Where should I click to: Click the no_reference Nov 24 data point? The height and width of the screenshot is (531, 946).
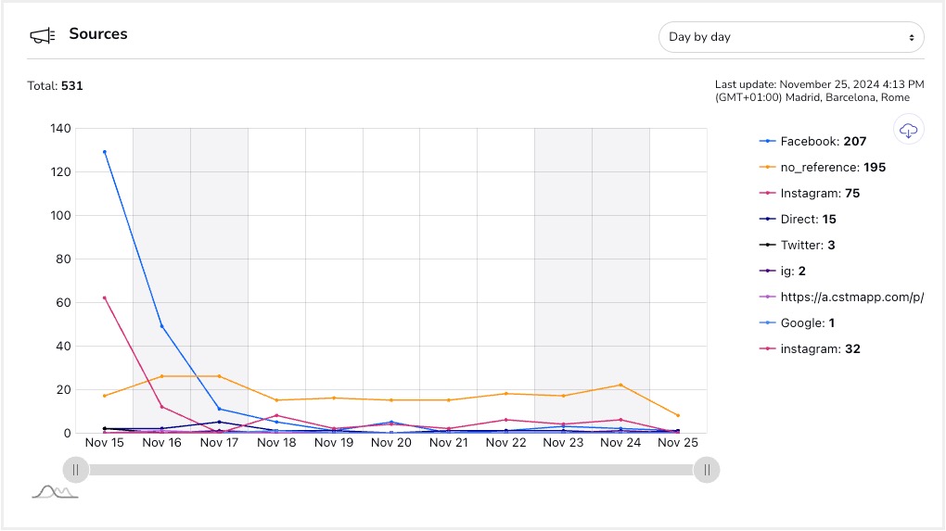point(620,386)
